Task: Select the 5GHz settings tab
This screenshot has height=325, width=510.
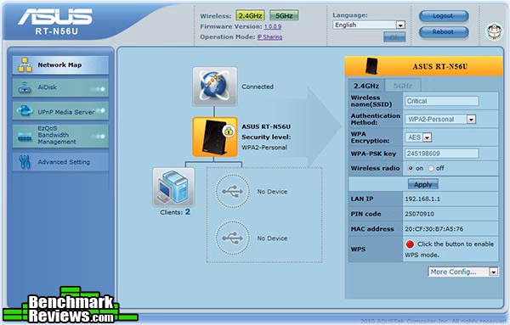Action: (403, 86)
